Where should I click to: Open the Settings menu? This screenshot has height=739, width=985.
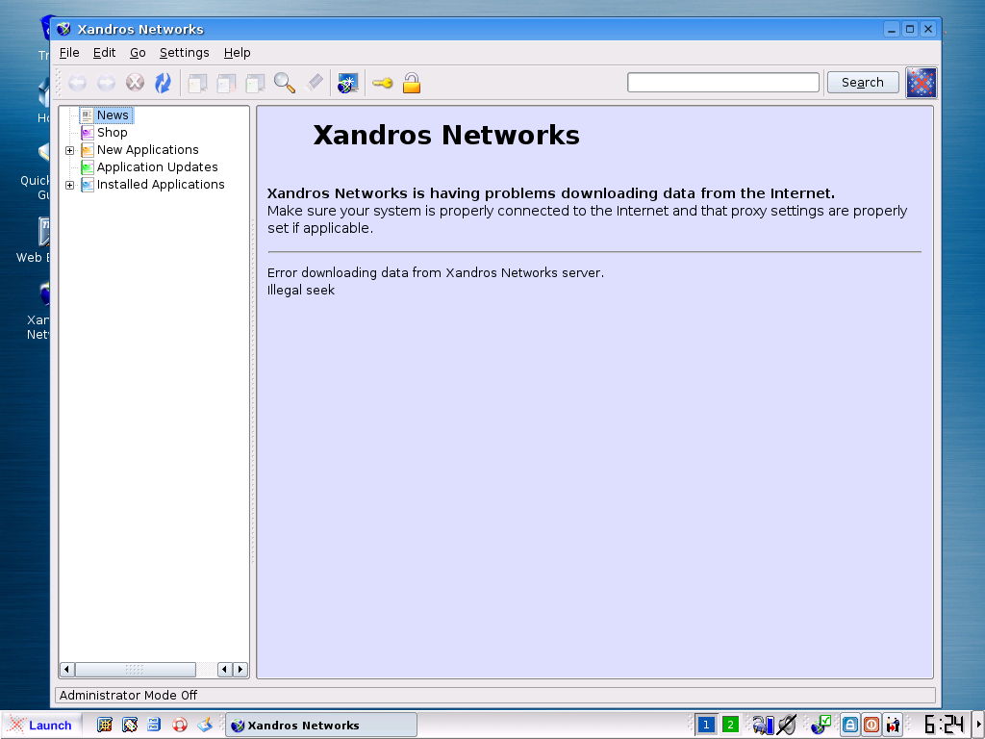click(184, 53)
